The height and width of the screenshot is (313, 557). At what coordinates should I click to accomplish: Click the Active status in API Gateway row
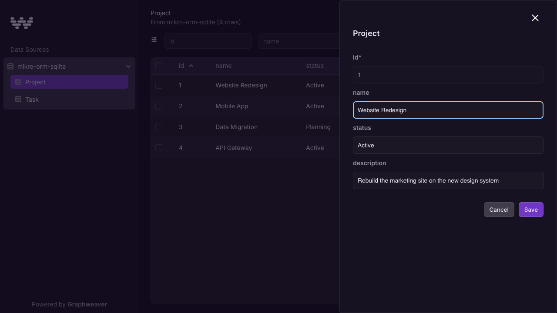click(x=315, y=148)
